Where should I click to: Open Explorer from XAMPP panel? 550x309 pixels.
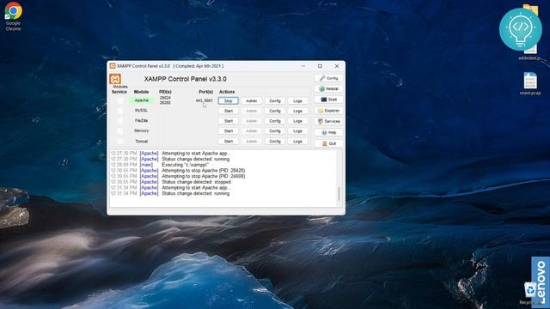pos(328,111)
